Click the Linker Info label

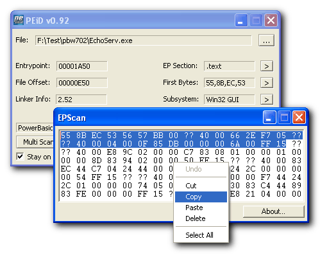tap(33, 99)
